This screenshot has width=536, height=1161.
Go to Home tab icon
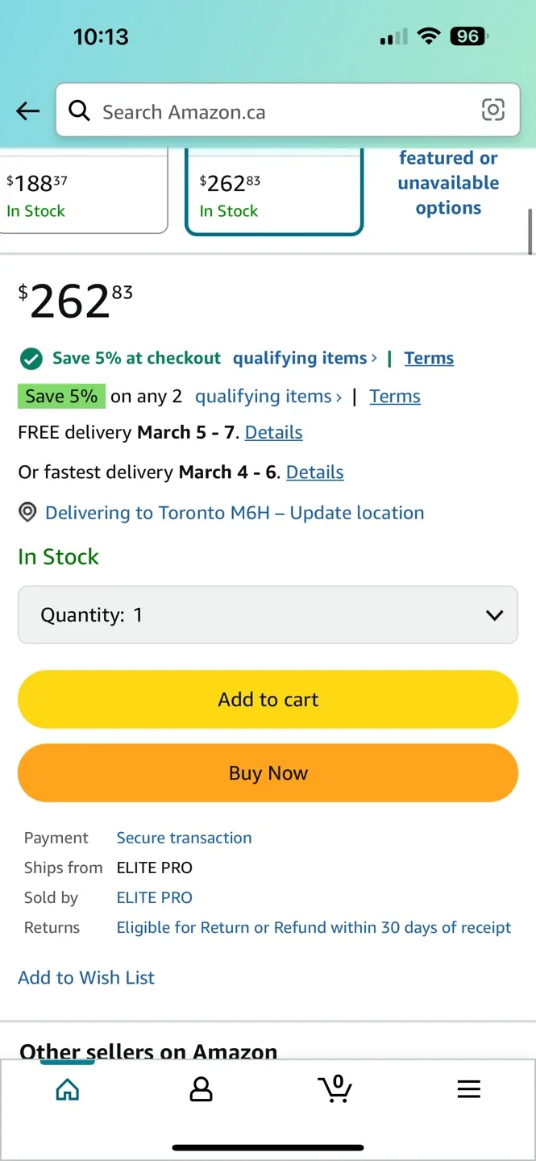(x=68, y=1090)
